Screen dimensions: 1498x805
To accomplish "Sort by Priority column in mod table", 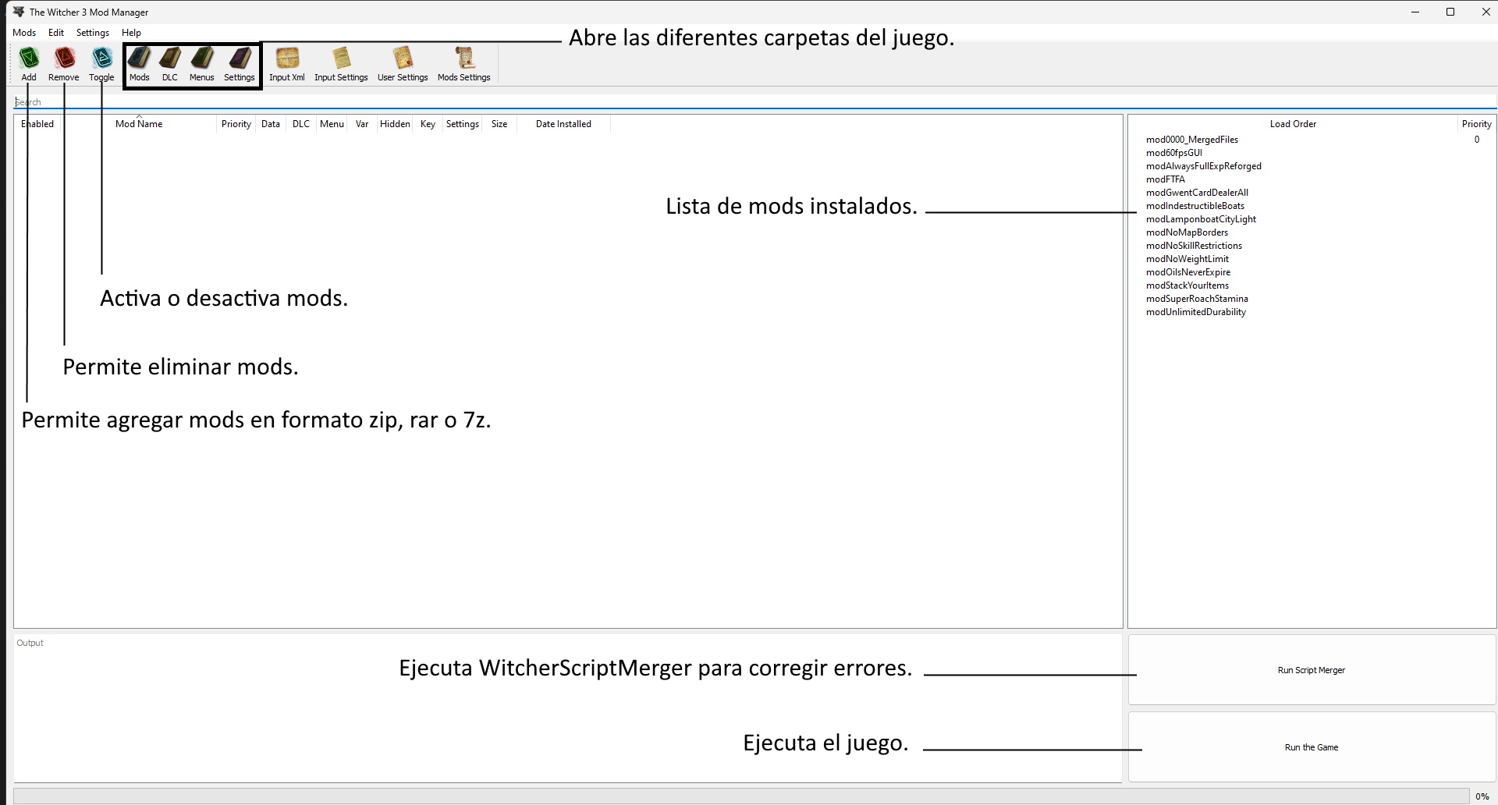I will (x=236, y=124).
